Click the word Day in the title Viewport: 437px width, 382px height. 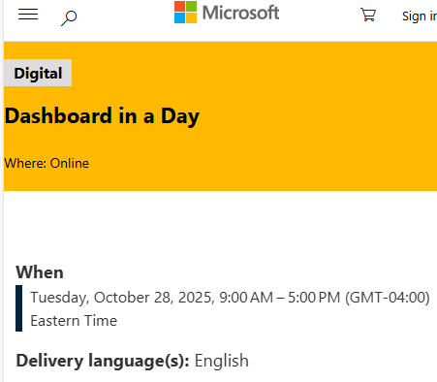180,116
